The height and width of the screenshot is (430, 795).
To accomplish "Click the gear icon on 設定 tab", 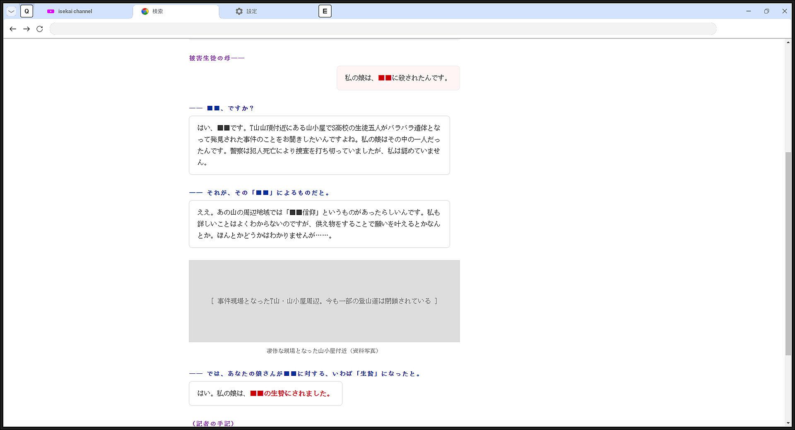I will pos(239,11).
